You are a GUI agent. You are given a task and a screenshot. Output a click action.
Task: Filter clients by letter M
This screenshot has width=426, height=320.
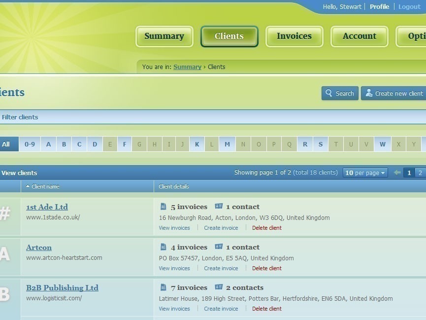(227, 144)
